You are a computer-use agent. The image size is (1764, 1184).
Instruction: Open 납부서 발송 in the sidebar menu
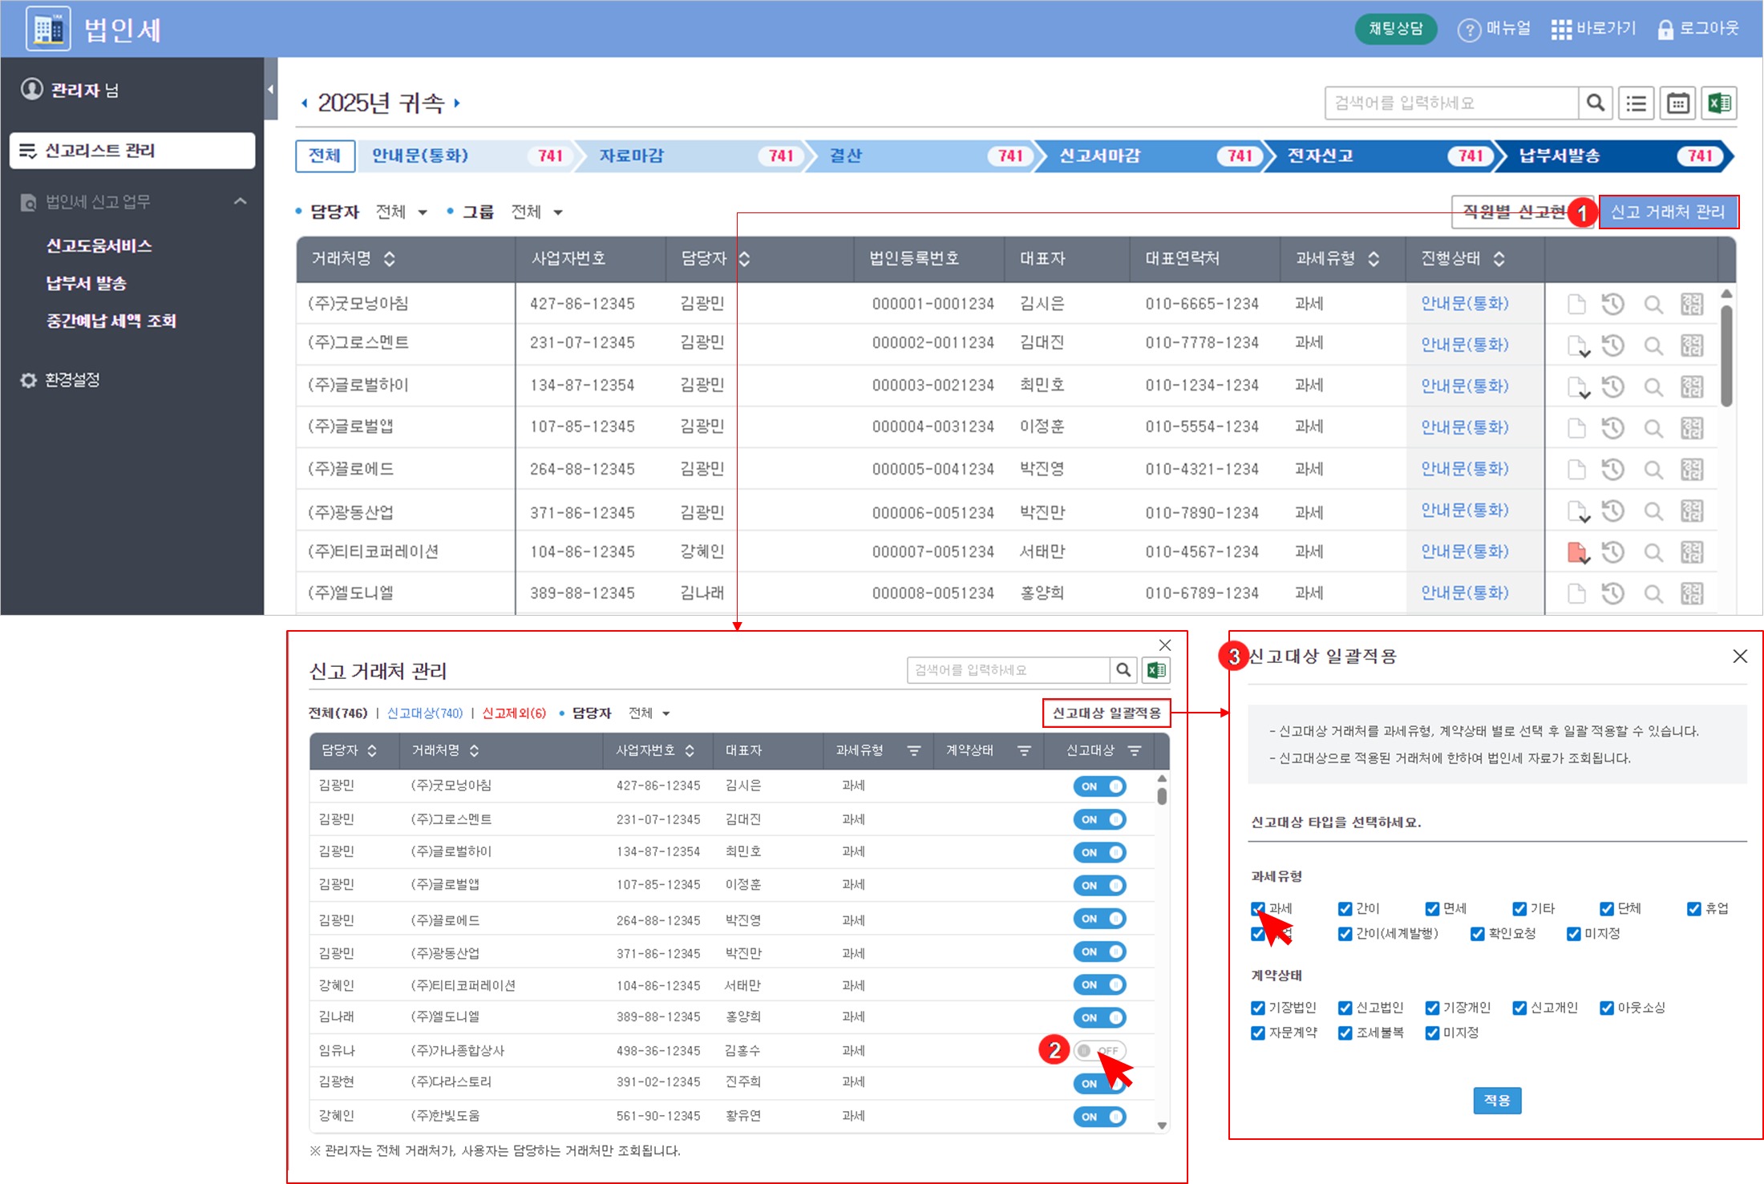pyautogui.click(x=86, y=283)
